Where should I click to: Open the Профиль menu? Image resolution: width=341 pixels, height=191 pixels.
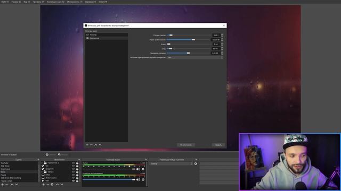point(38,2)
